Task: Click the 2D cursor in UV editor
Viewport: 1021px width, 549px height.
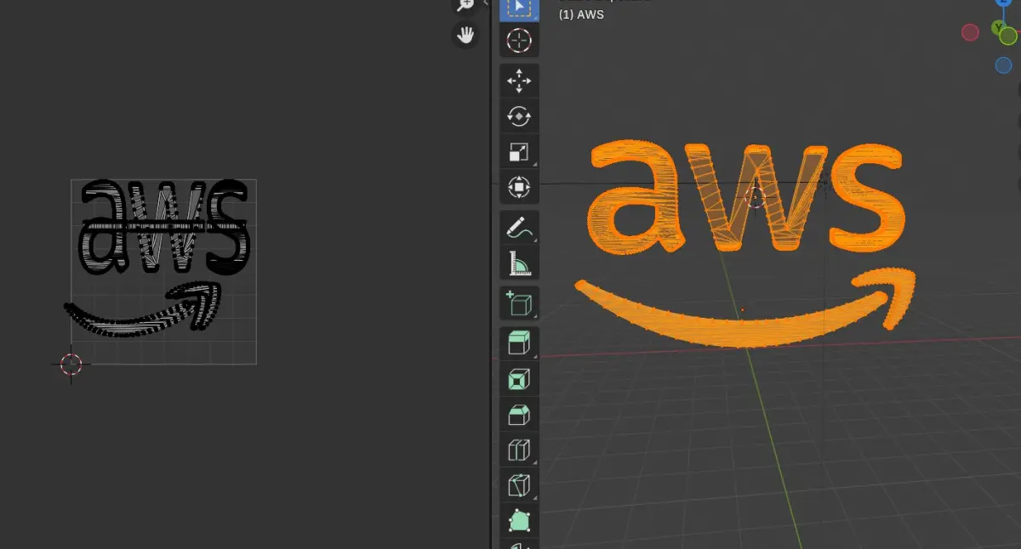Action: pyautogui.click(x=71, y=365)
